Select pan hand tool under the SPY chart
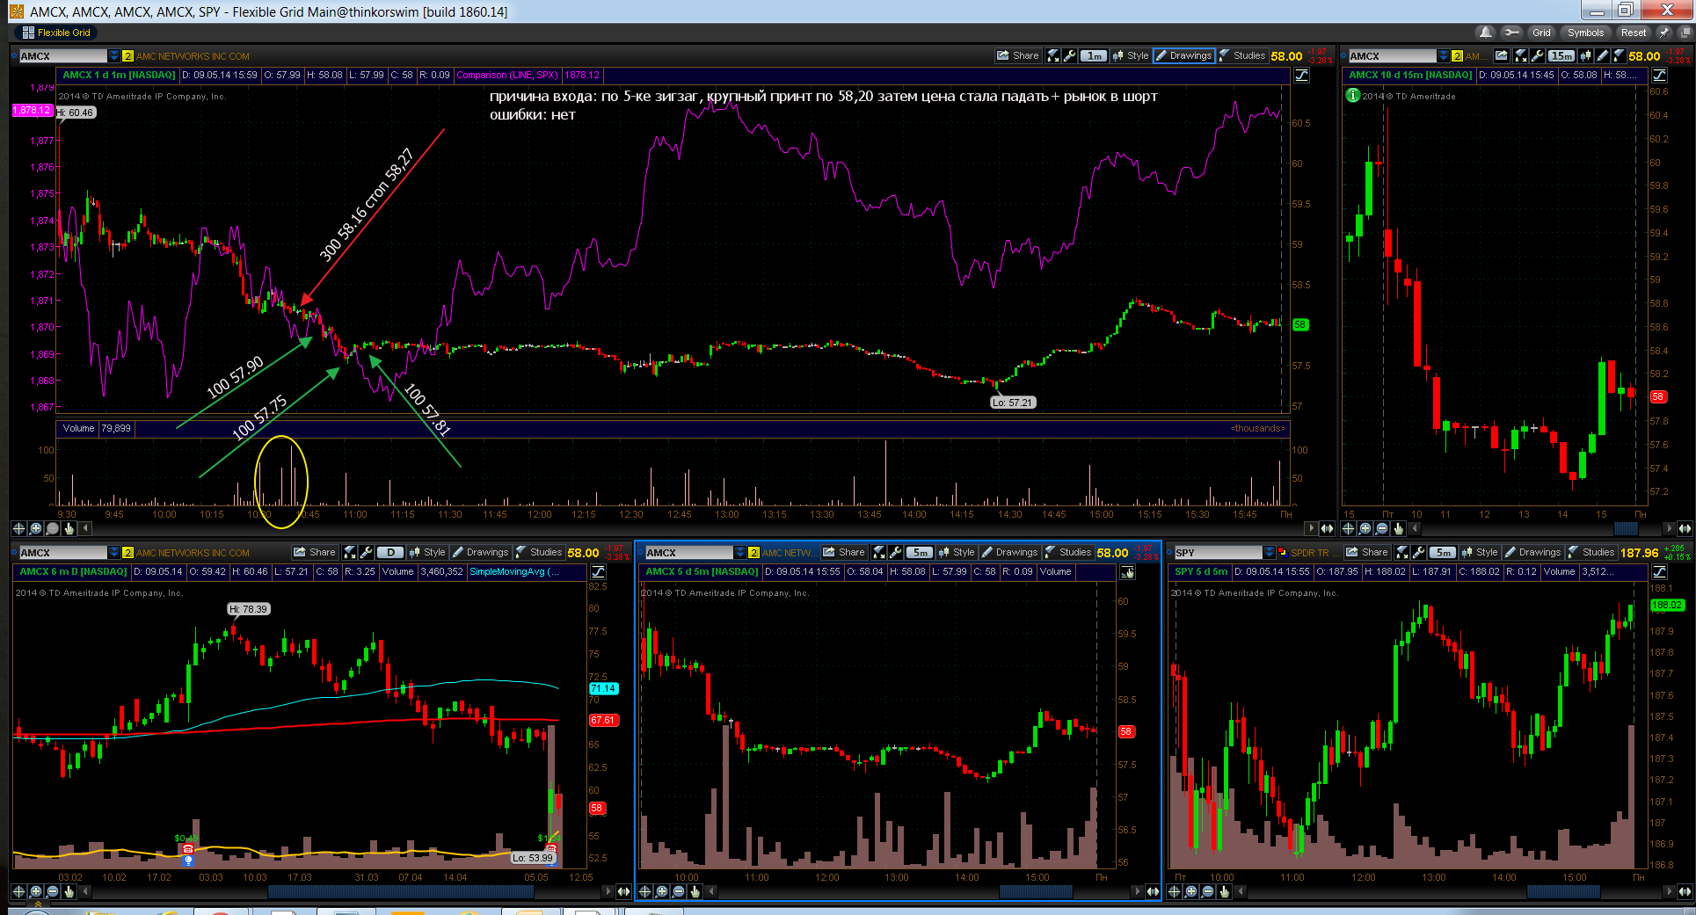 coord(1225,891)
